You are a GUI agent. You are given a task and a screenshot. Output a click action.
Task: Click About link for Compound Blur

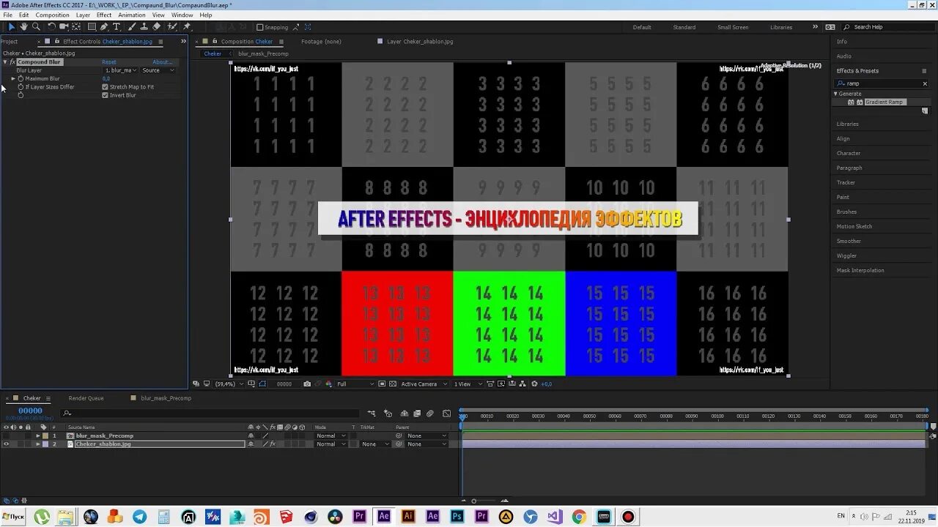point(162,62)
